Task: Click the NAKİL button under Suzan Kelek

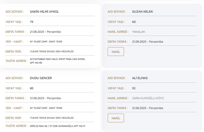Action: click(x=116, y=52)
